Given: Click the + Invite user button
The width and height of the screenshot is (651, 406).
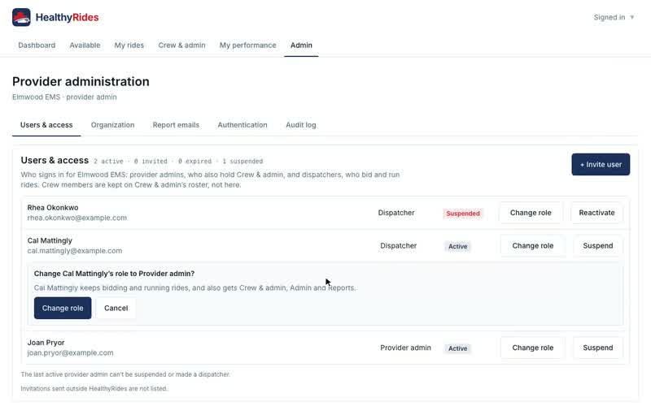Looking at the screenshot, I should (601, 165).
